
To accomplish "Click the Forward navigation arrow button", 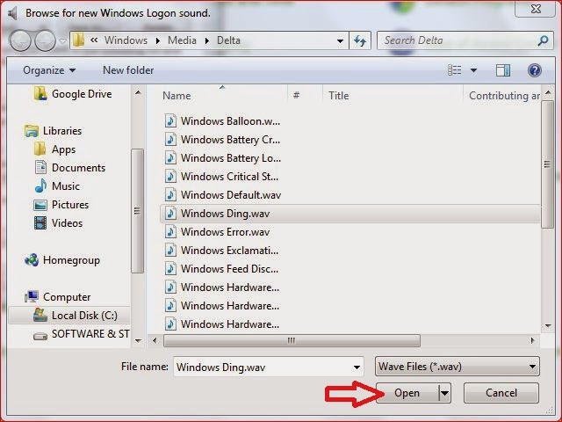I will coord(45,40).
